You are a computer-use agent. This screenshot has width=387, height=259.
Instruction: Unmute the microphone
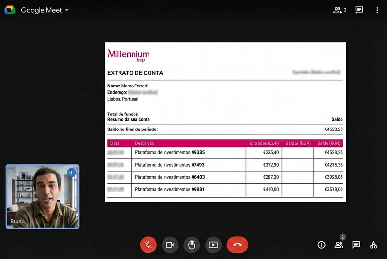click(149, 245)
